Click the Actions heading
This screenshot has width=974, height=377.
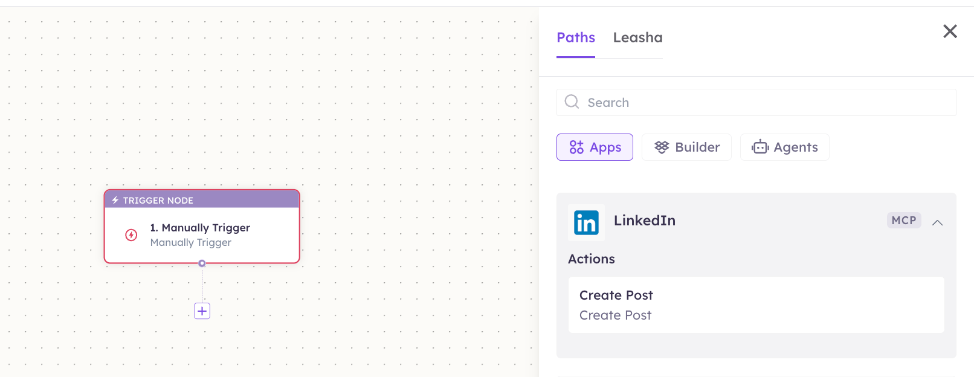pyautogui.click(x=591, y=259)
